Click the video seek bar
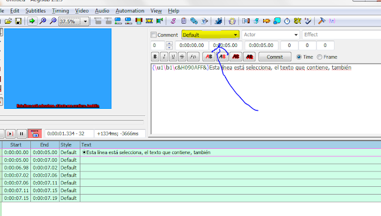381x216 pixels. click(72, 122)
